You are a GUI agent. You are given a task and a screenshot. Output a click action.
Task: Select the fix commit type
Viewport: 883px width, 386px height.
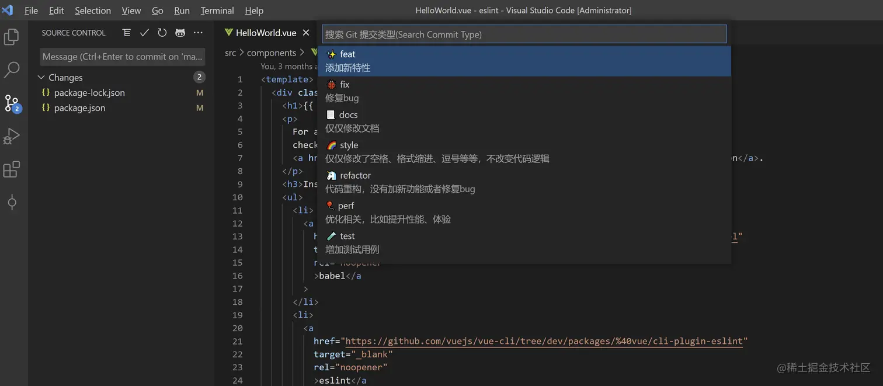(524, 92)
